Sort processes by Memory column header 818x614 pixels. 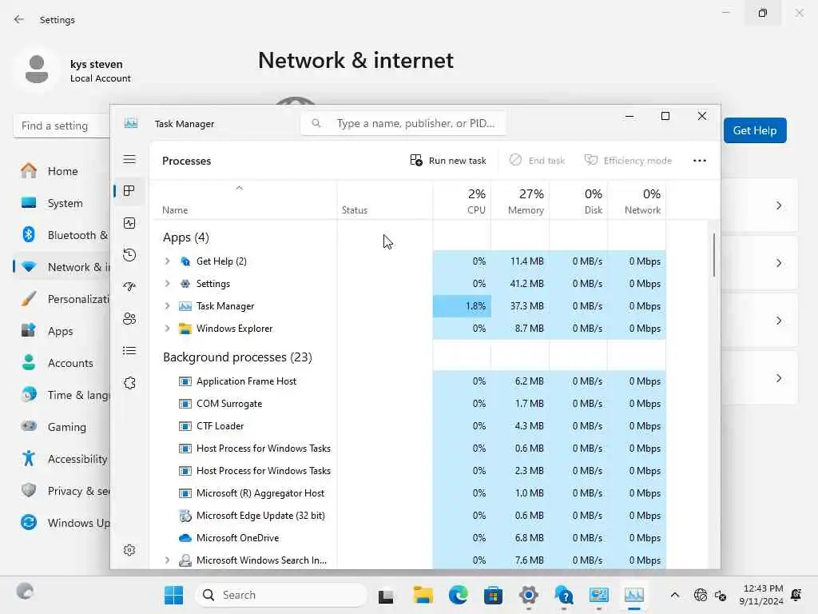520,201
